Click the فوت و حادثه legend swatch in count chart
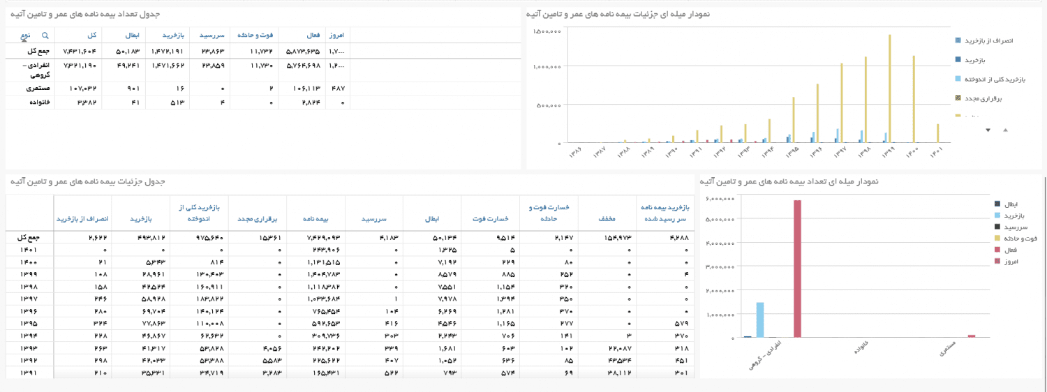The image size is (1047, 392). coord(997,239)
